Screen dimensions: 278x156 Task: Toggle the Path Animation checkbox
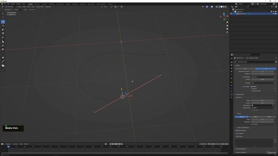237,130
